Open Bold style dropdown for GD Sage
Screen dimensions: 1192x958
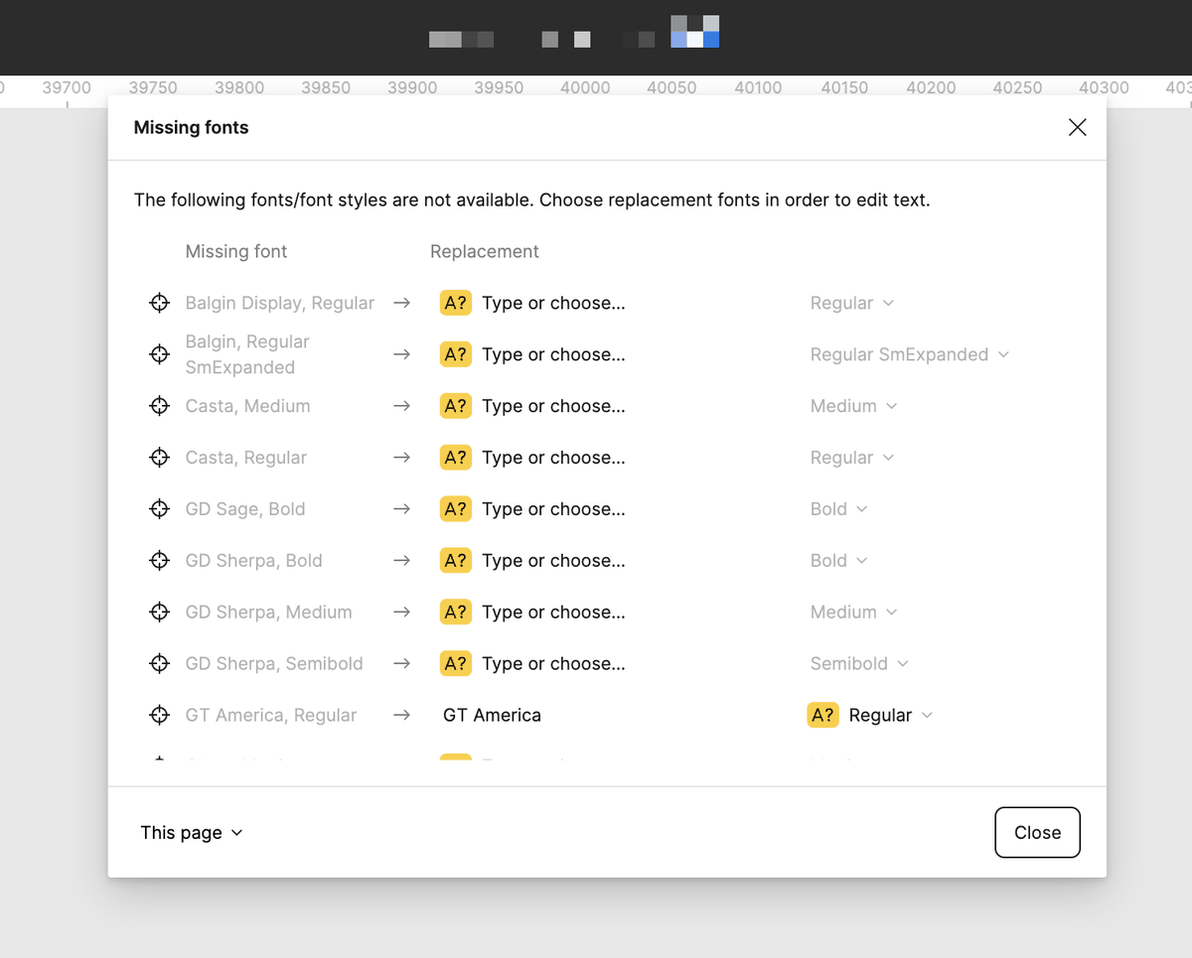[x=838, y=509]
